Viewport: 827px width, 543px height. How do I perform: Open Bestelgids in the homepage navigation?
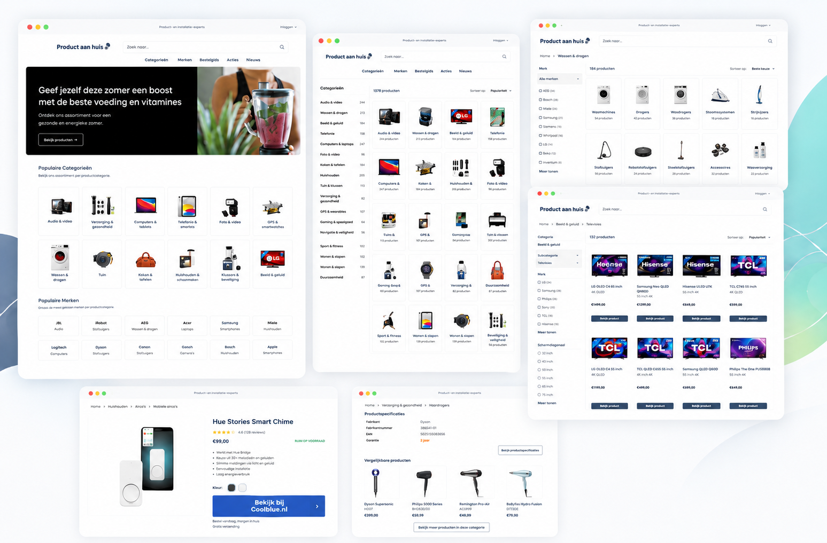[209, 60]
